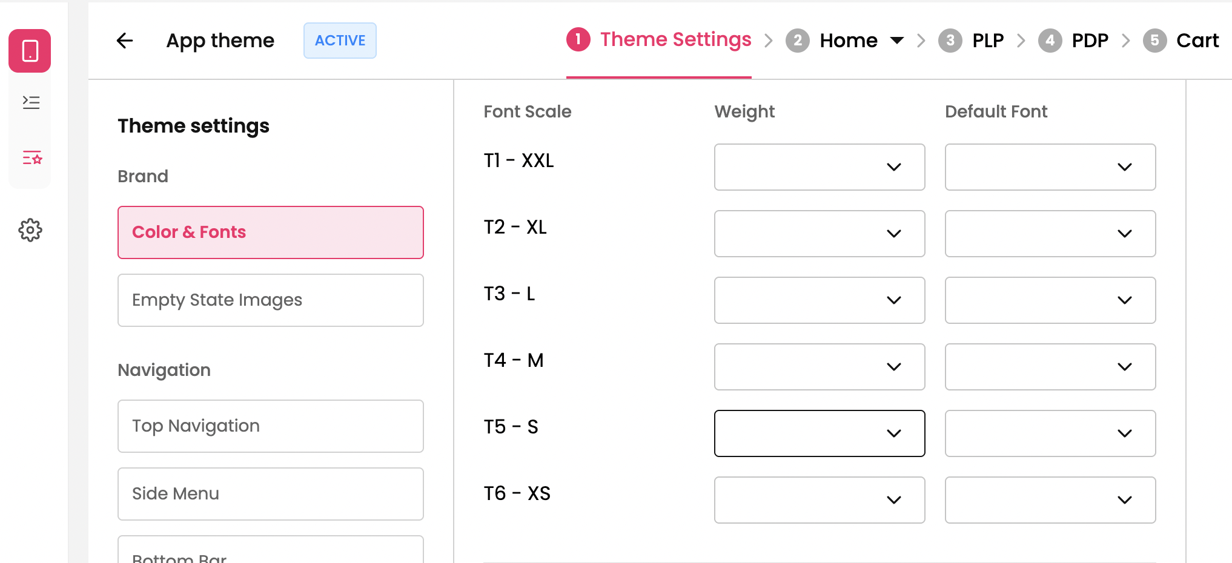Select the Side Menu settings item
The height and width of the screenshot is (563, 1232).
coord(270,494)
